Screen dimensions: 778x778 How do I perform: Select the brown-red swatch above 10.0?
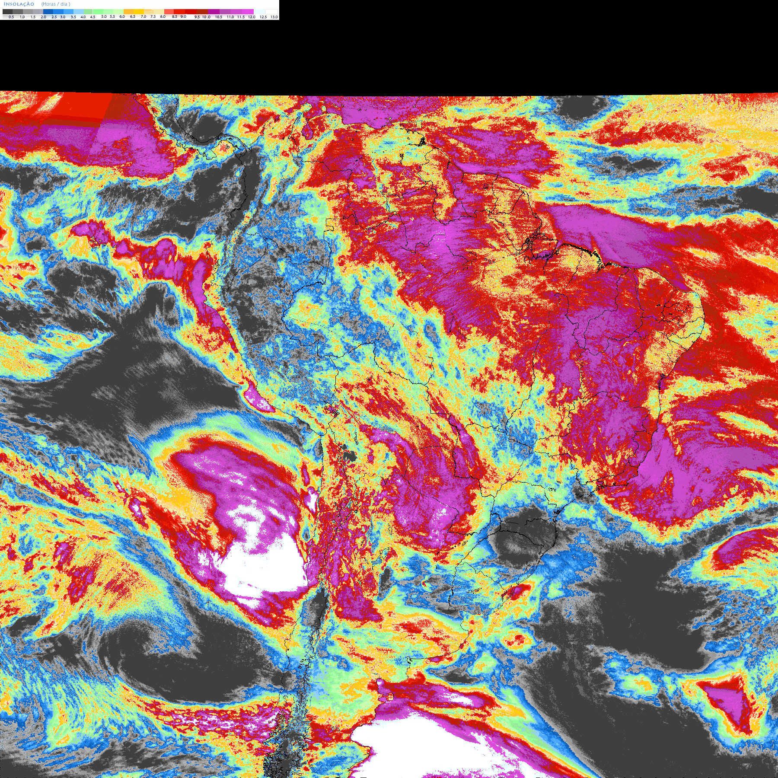click(202, 12)
